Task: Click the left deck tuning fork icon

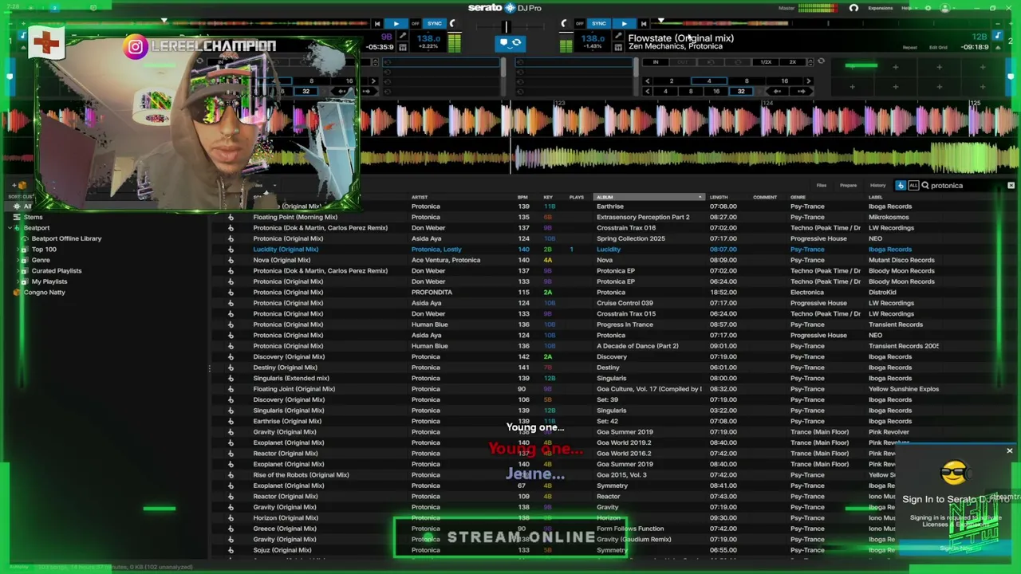Action: tap(403, 37)
